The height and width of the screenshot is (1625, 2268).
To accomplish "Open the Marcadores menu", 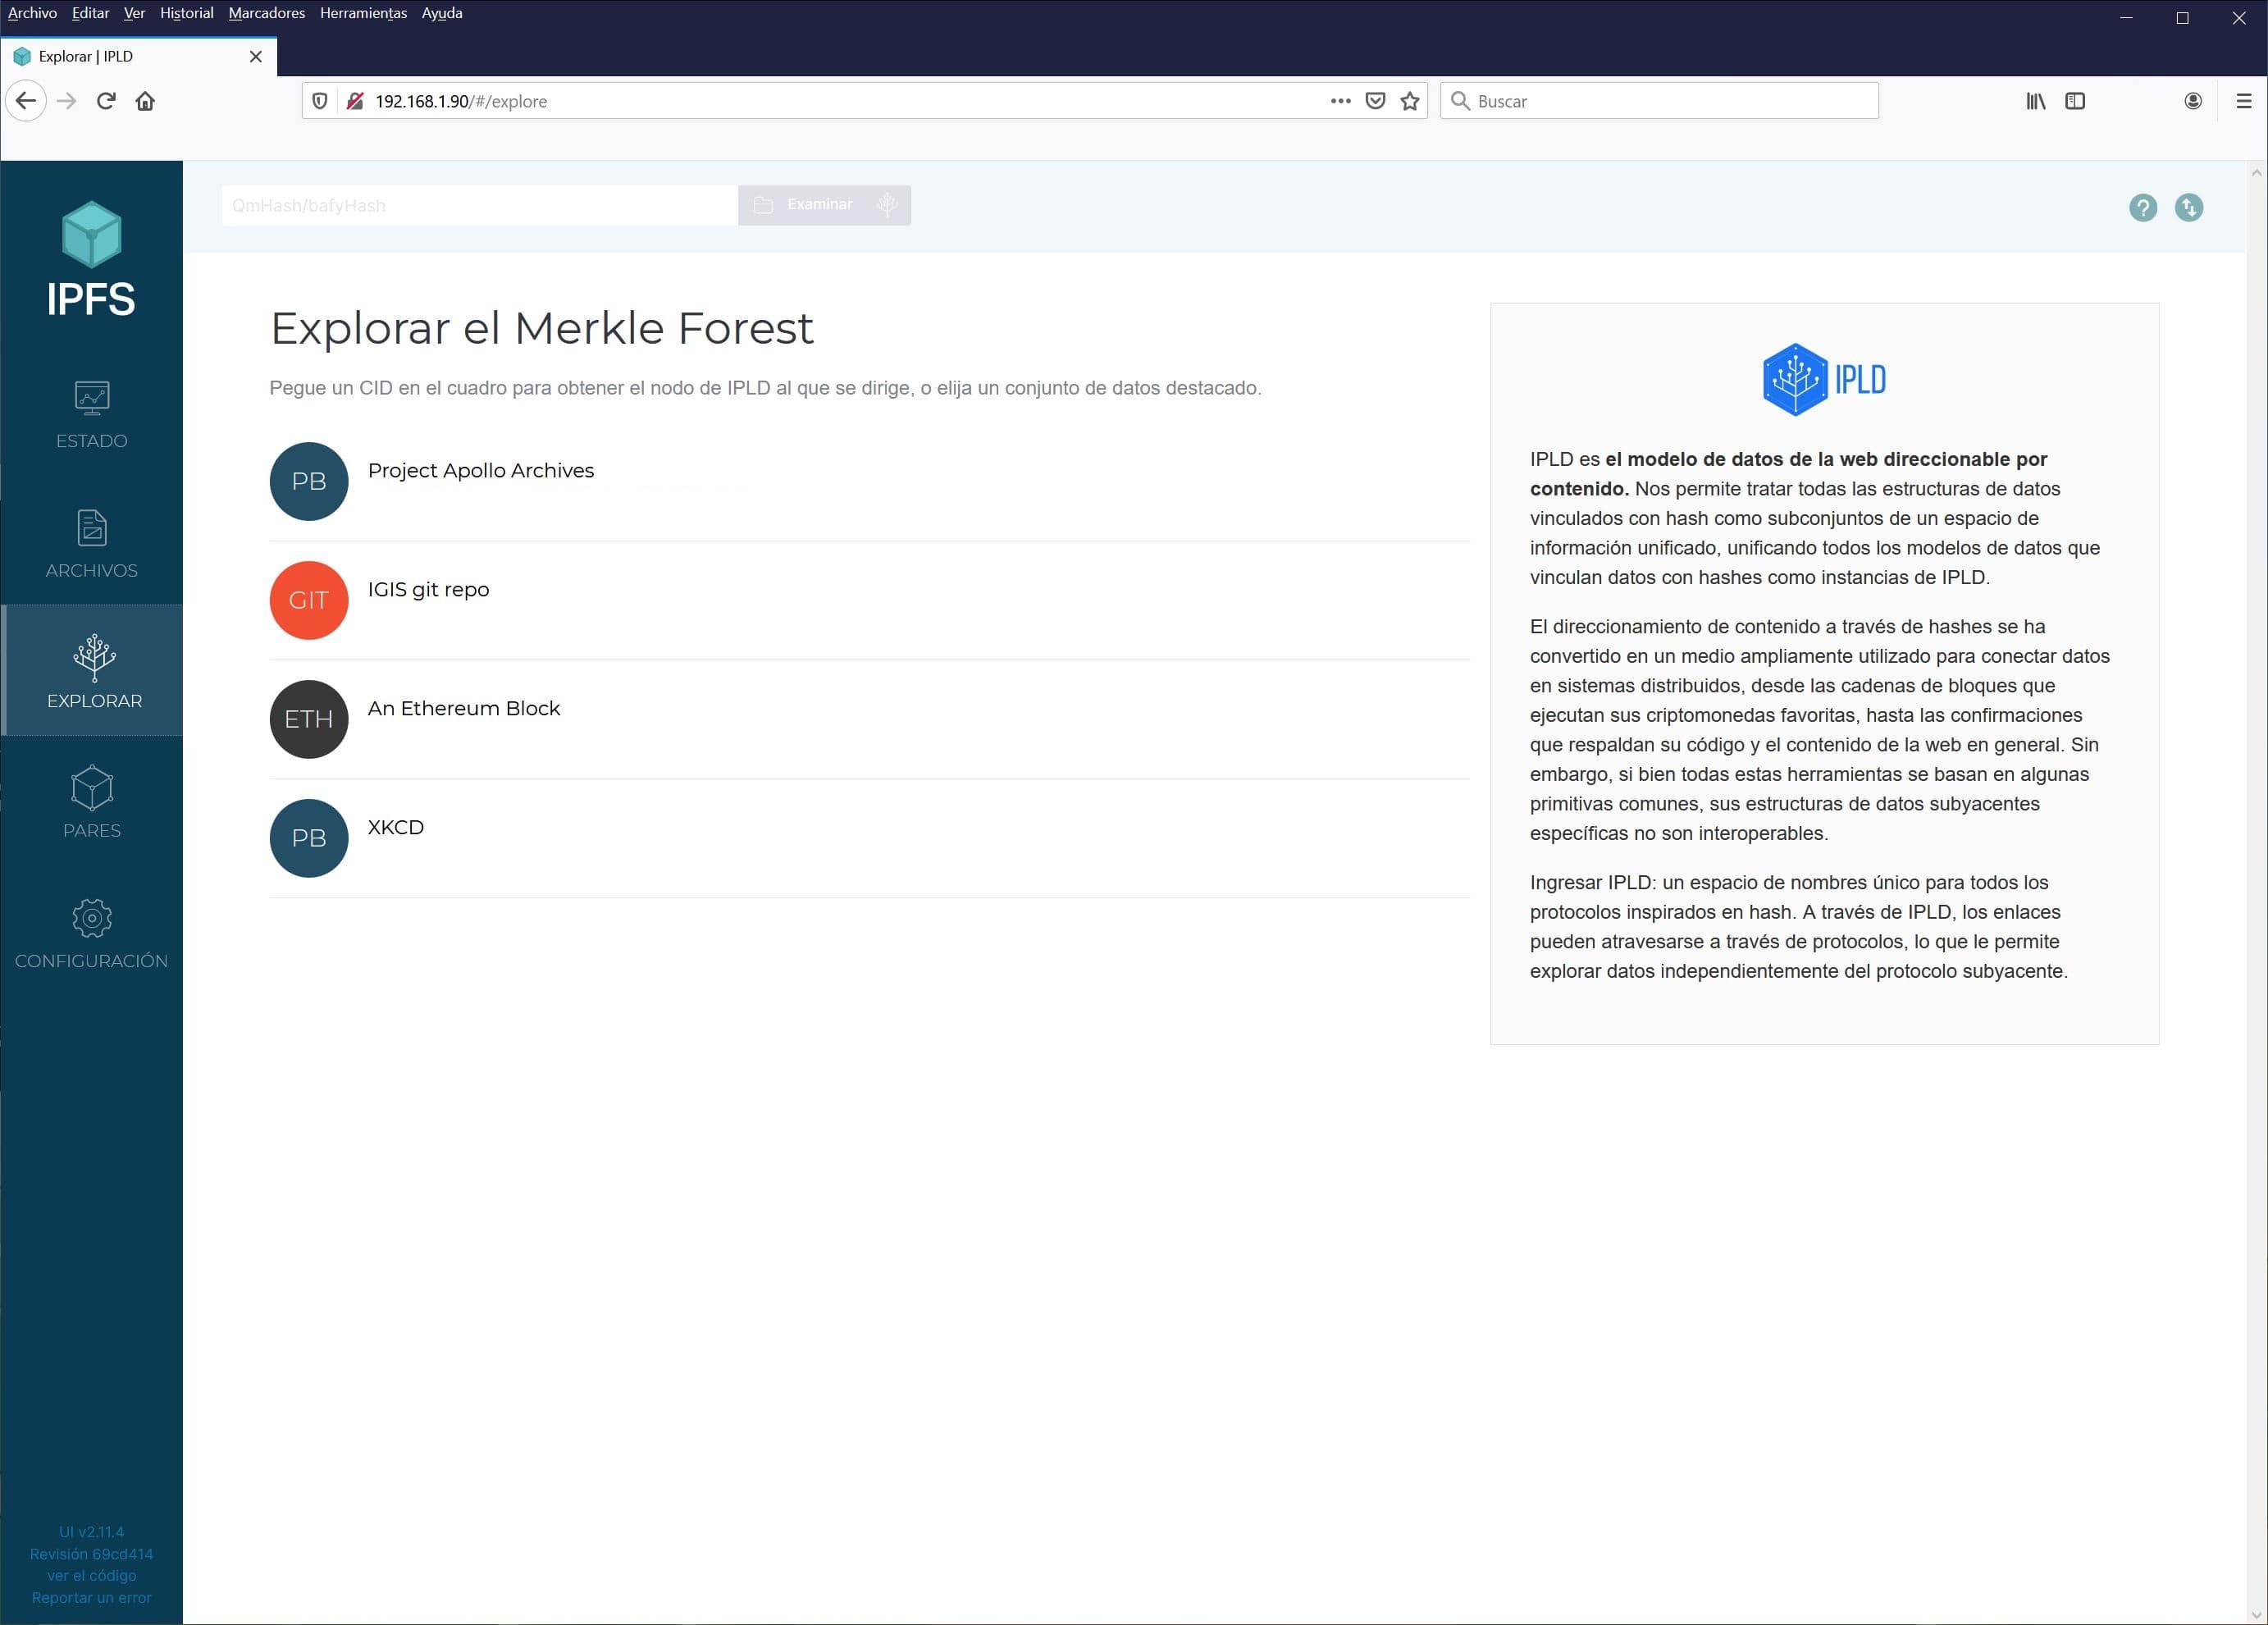I will point(266,13).
